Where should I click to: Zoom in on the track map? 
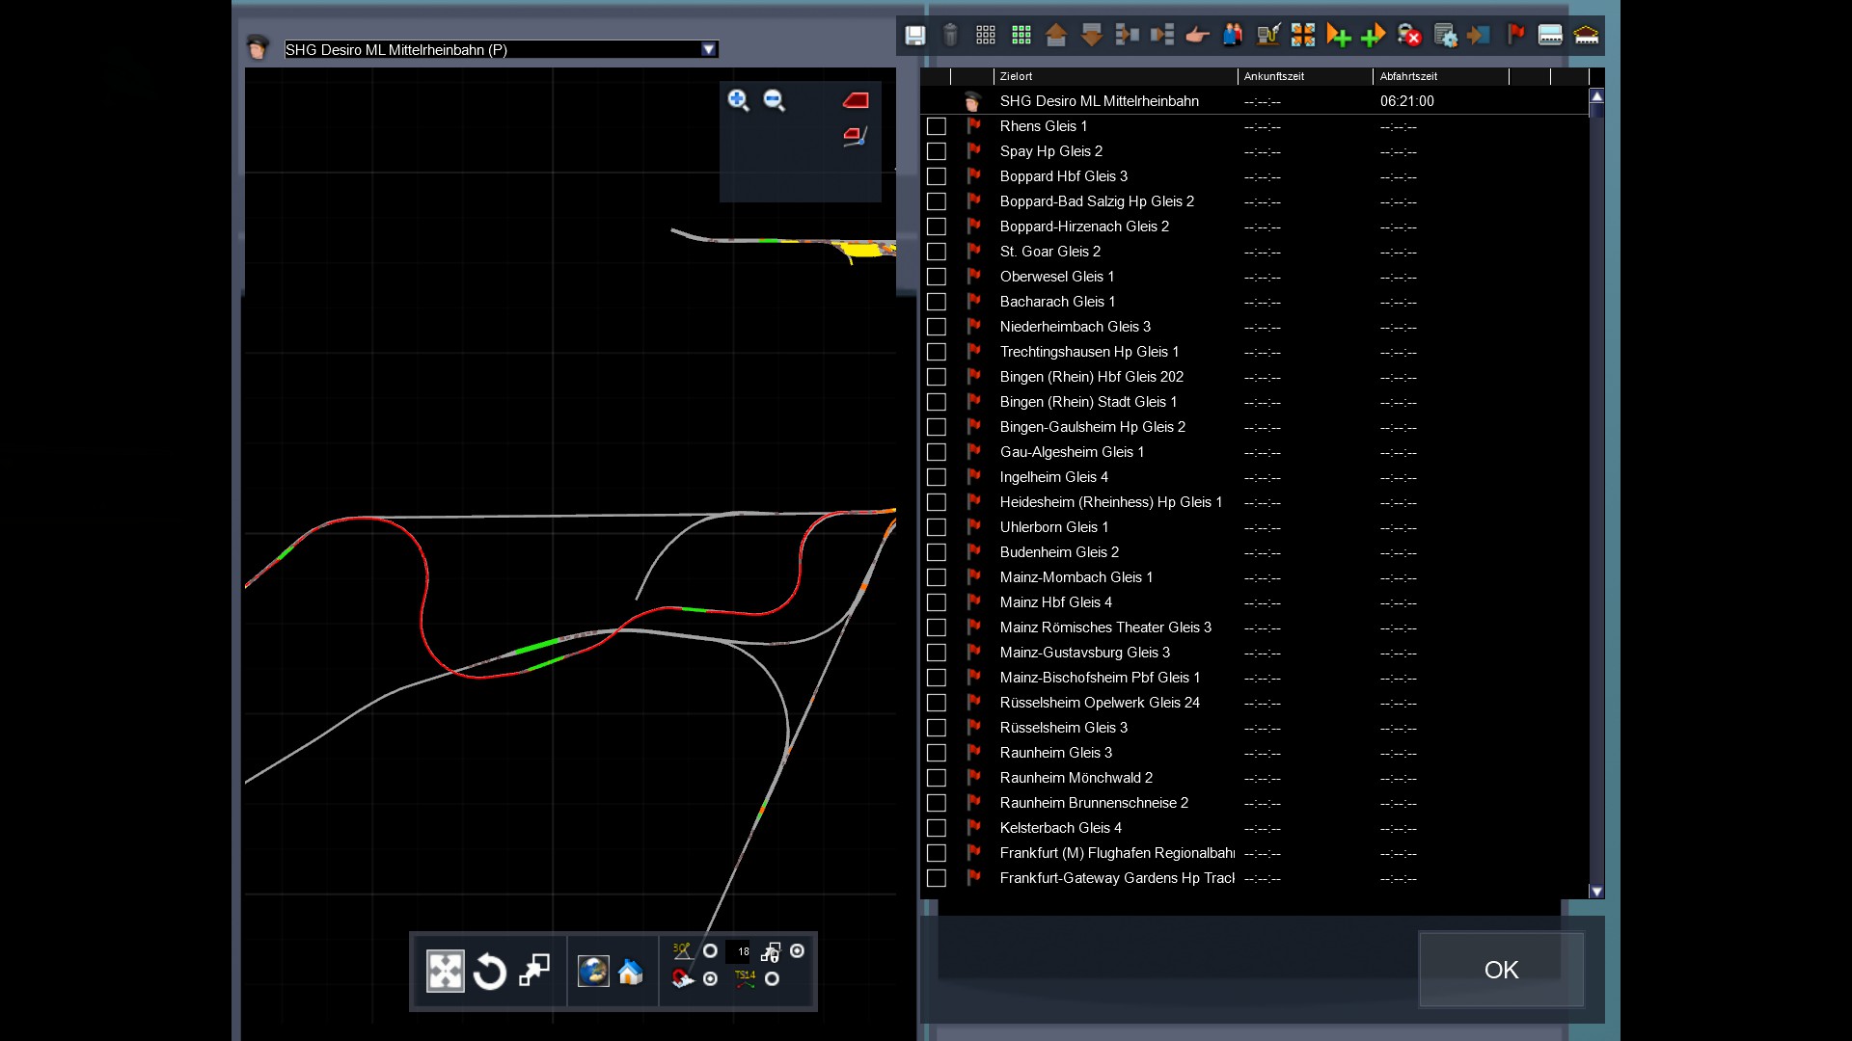click(738, 100)
